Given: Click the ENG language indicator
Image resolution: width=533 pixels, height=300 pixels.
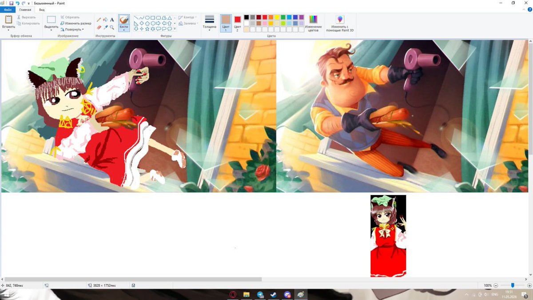Looking at the screenshot, I should pos(495,295).
